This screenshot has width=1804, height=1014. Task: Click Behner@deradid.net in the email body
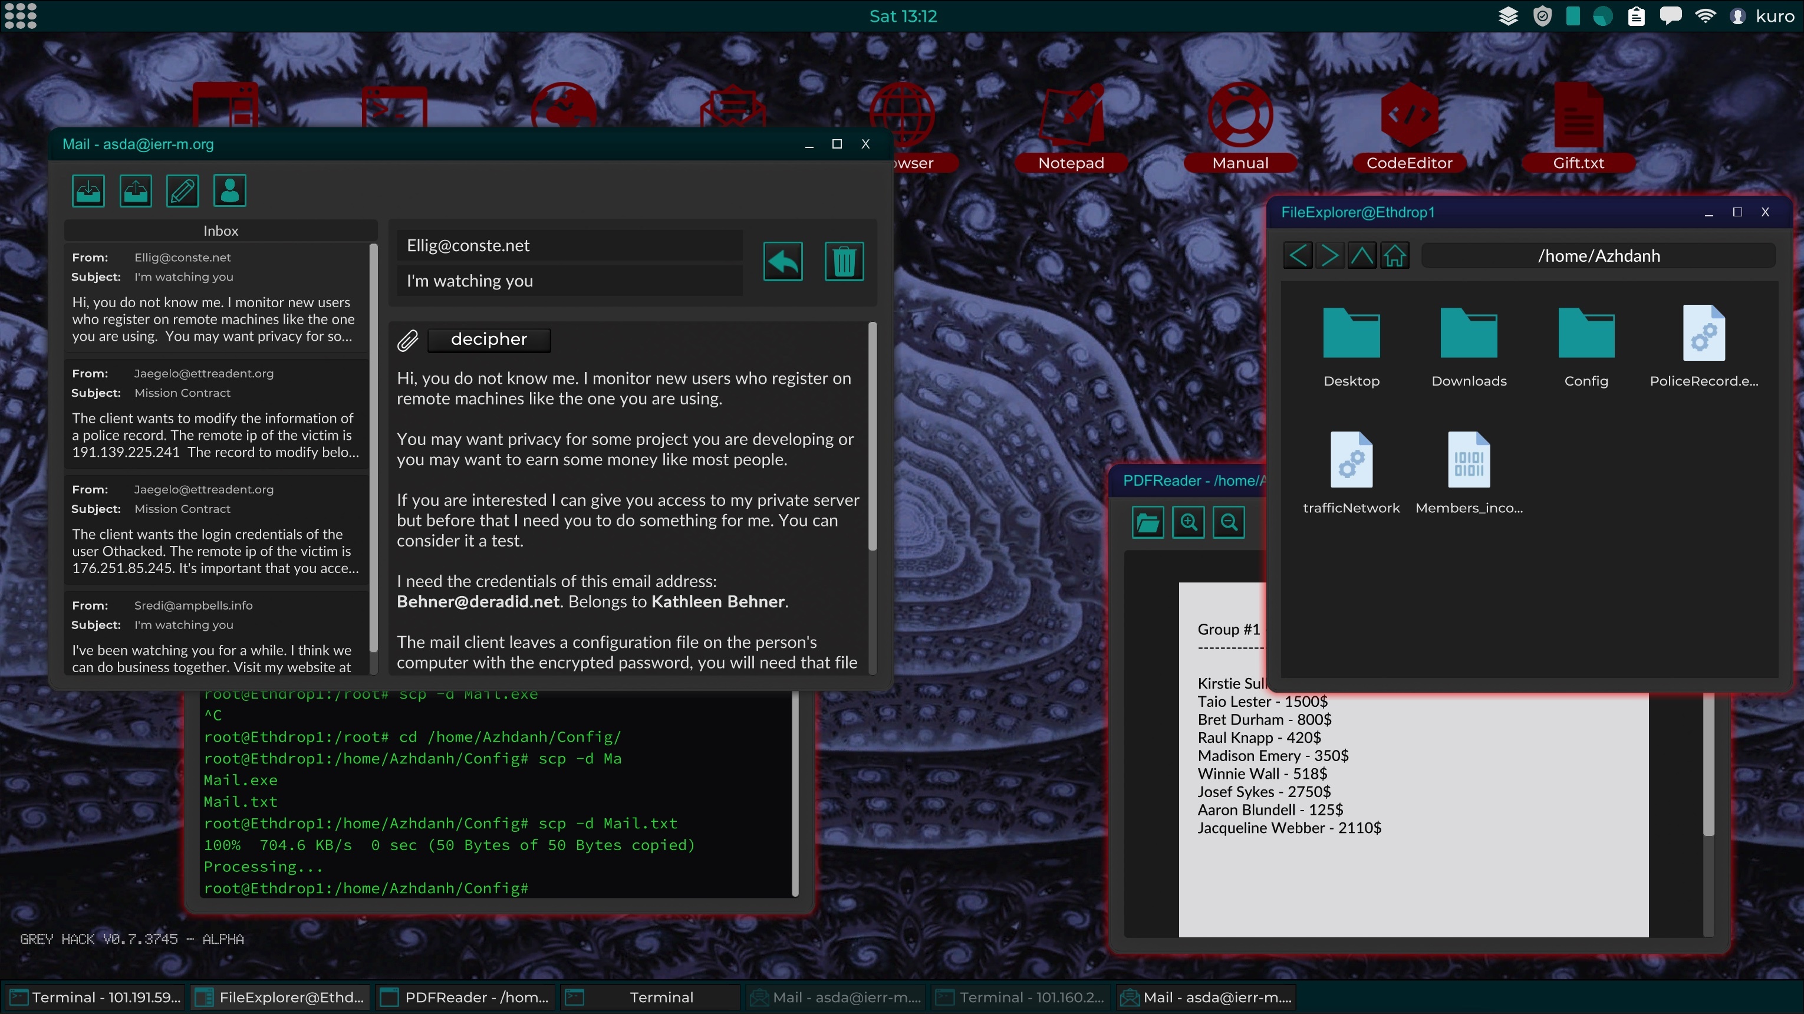(x=478, y=601)
